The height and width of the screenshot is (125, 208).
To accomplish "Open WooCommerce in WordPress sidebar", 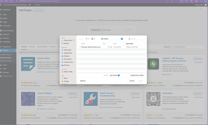I will (8, 30).
